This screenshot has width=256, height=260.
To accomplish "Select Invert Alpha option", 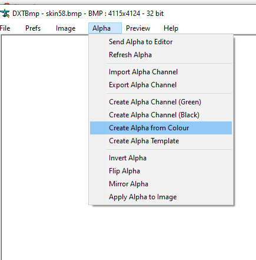I will tap(161, 158).
